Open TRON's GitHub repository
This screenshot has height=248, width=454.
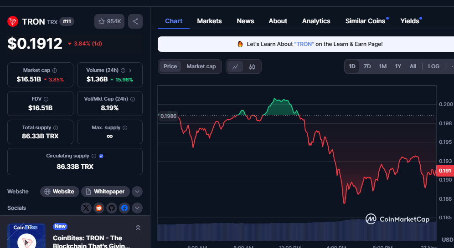(112, 208)
